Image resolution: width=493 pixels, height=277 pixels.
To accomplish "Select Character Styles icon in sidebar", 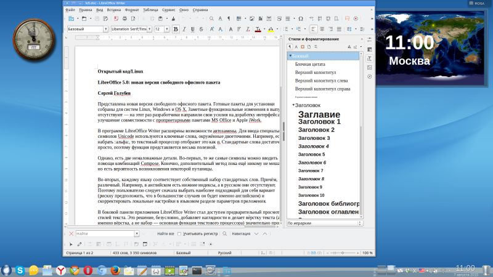I will pyautogui.click(x=296, y=47).
